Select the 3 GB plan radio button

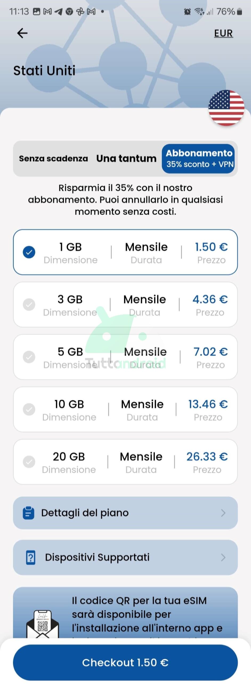(29, 304)
